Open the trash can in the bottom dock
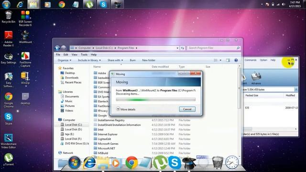This screenshot has width=306, height=172. (218, 162)
